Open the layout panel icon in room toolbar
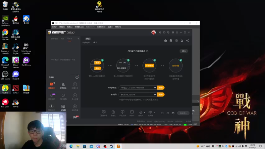 (x=177, y=41)
